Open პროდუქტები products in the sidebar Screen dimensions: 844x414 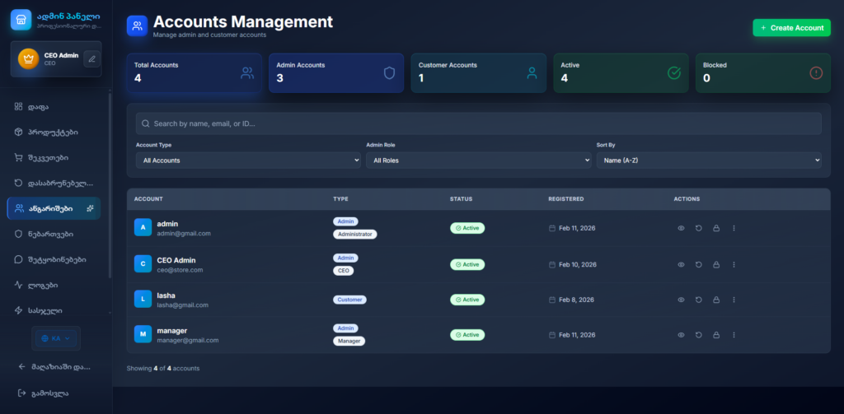[x=54, y=132]
